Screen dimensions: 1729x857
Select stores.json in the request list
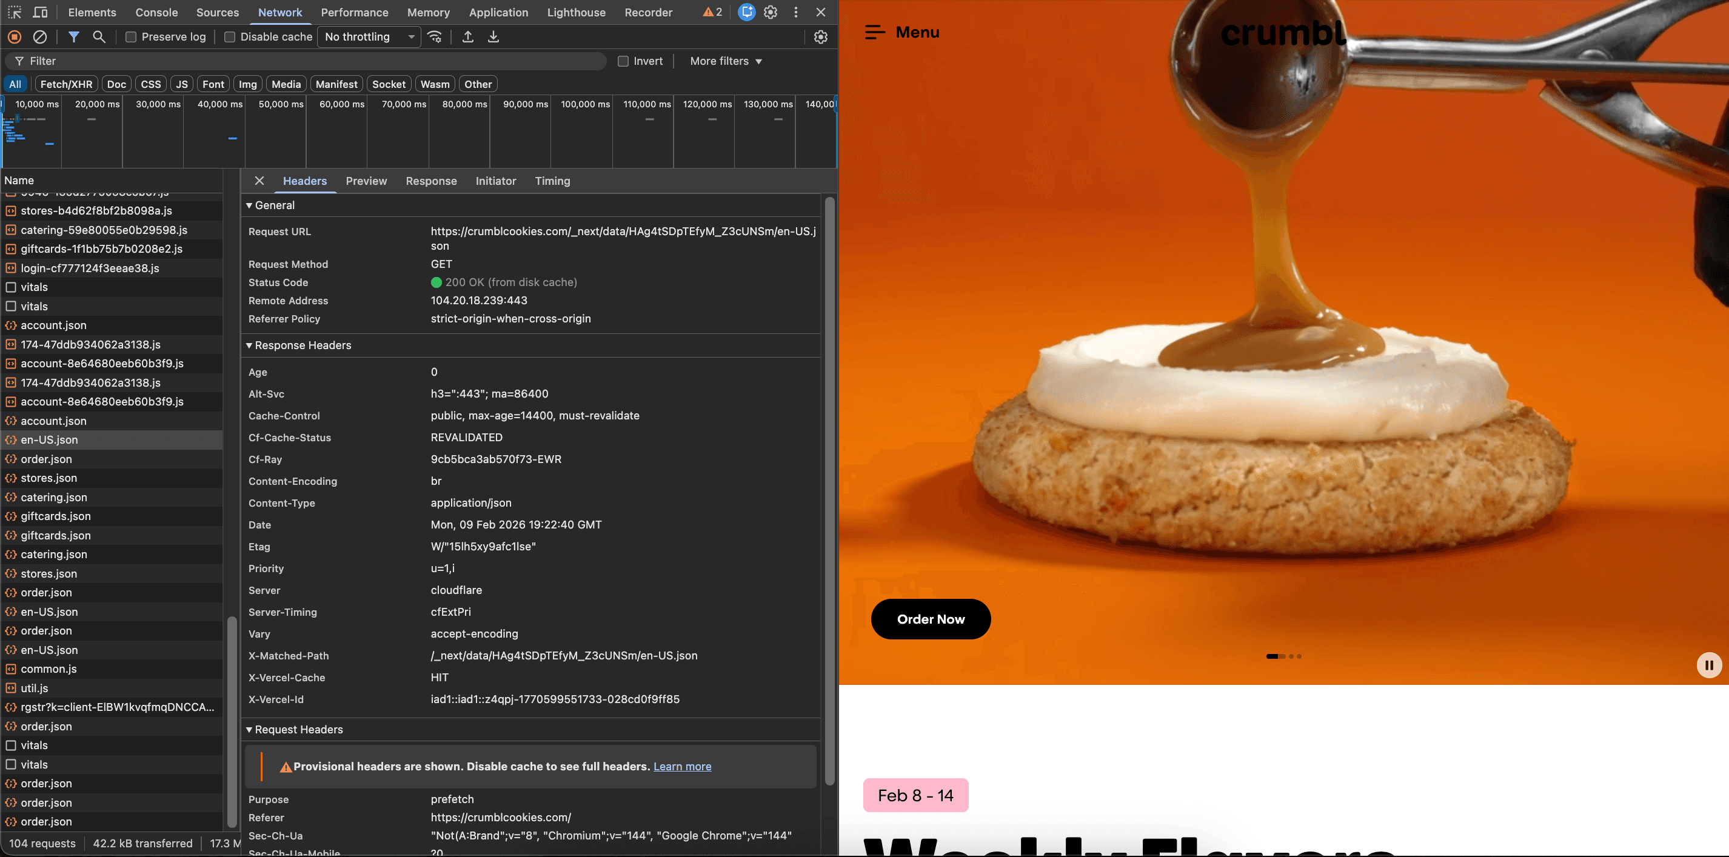[49, 478]
